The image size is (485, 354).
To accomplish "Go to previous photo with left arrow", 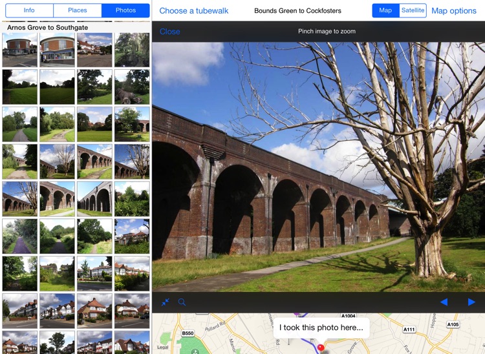I will click(x=444, y=302).
